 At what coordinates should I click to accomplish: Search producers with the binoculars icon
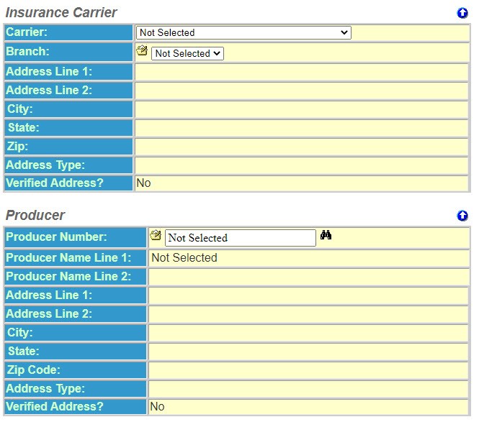tap(326, 236)
